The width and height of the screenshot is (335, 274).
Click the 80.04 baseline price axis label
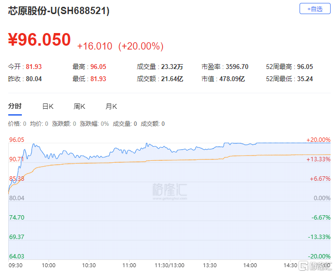click(x=17, y=198)
